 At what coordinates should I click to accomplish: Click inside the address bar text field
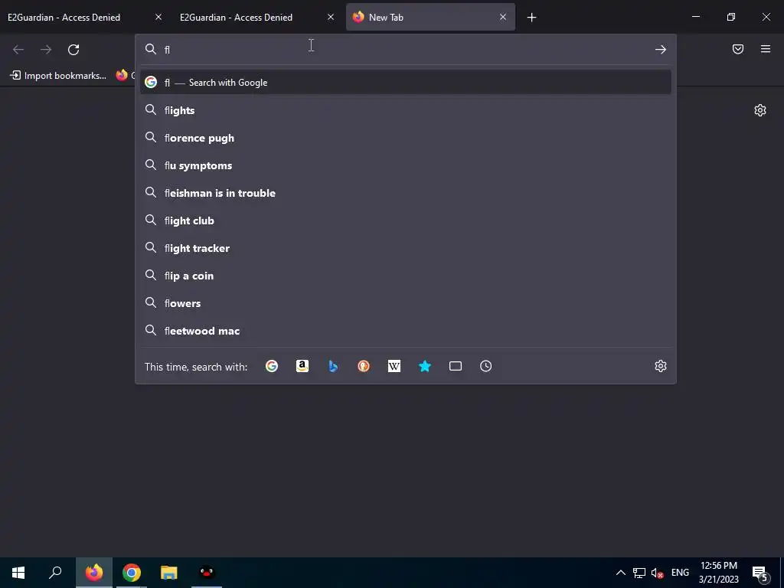[x=405, y=50]
